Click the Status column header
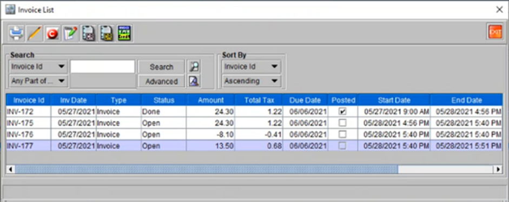Screen dimensions: 509x202 pyautogui.click(x=163, y=100)
